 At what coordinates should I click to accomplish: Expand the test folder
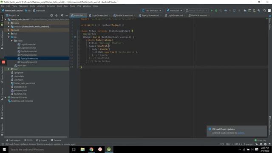click(x=8, y=69)
